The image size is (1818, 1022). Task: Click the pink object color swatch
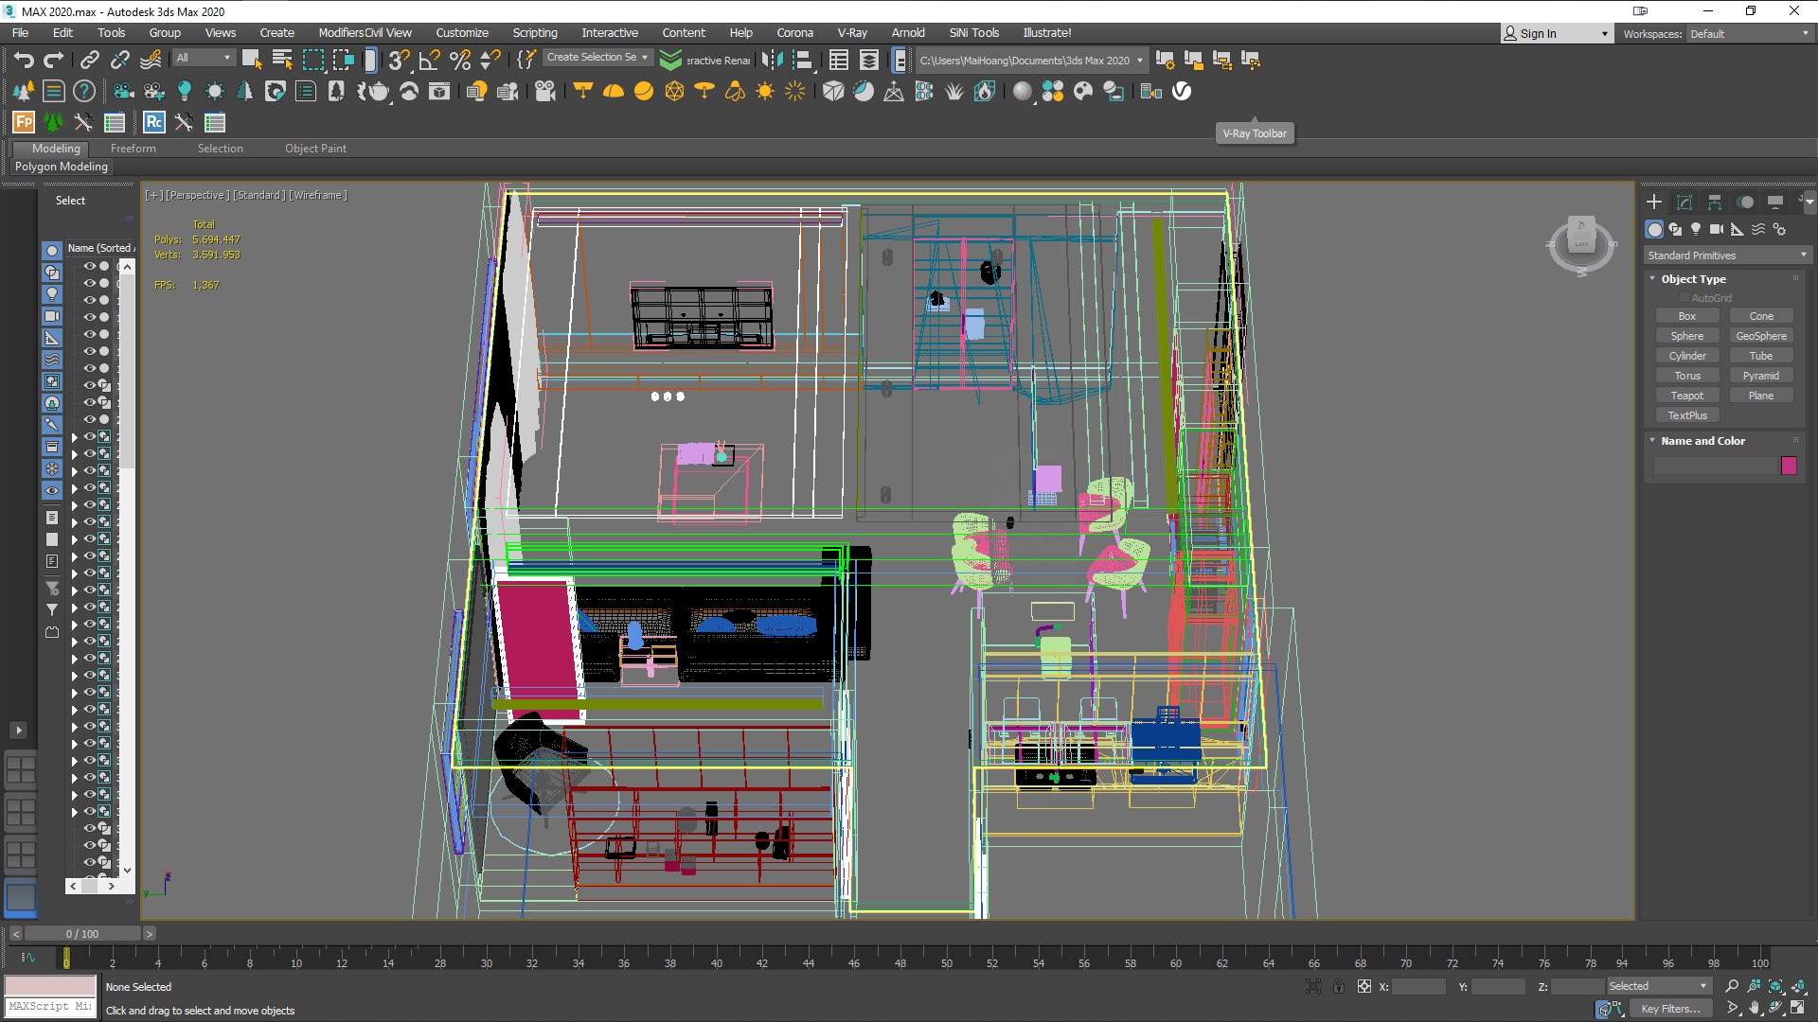[1789, 466]
